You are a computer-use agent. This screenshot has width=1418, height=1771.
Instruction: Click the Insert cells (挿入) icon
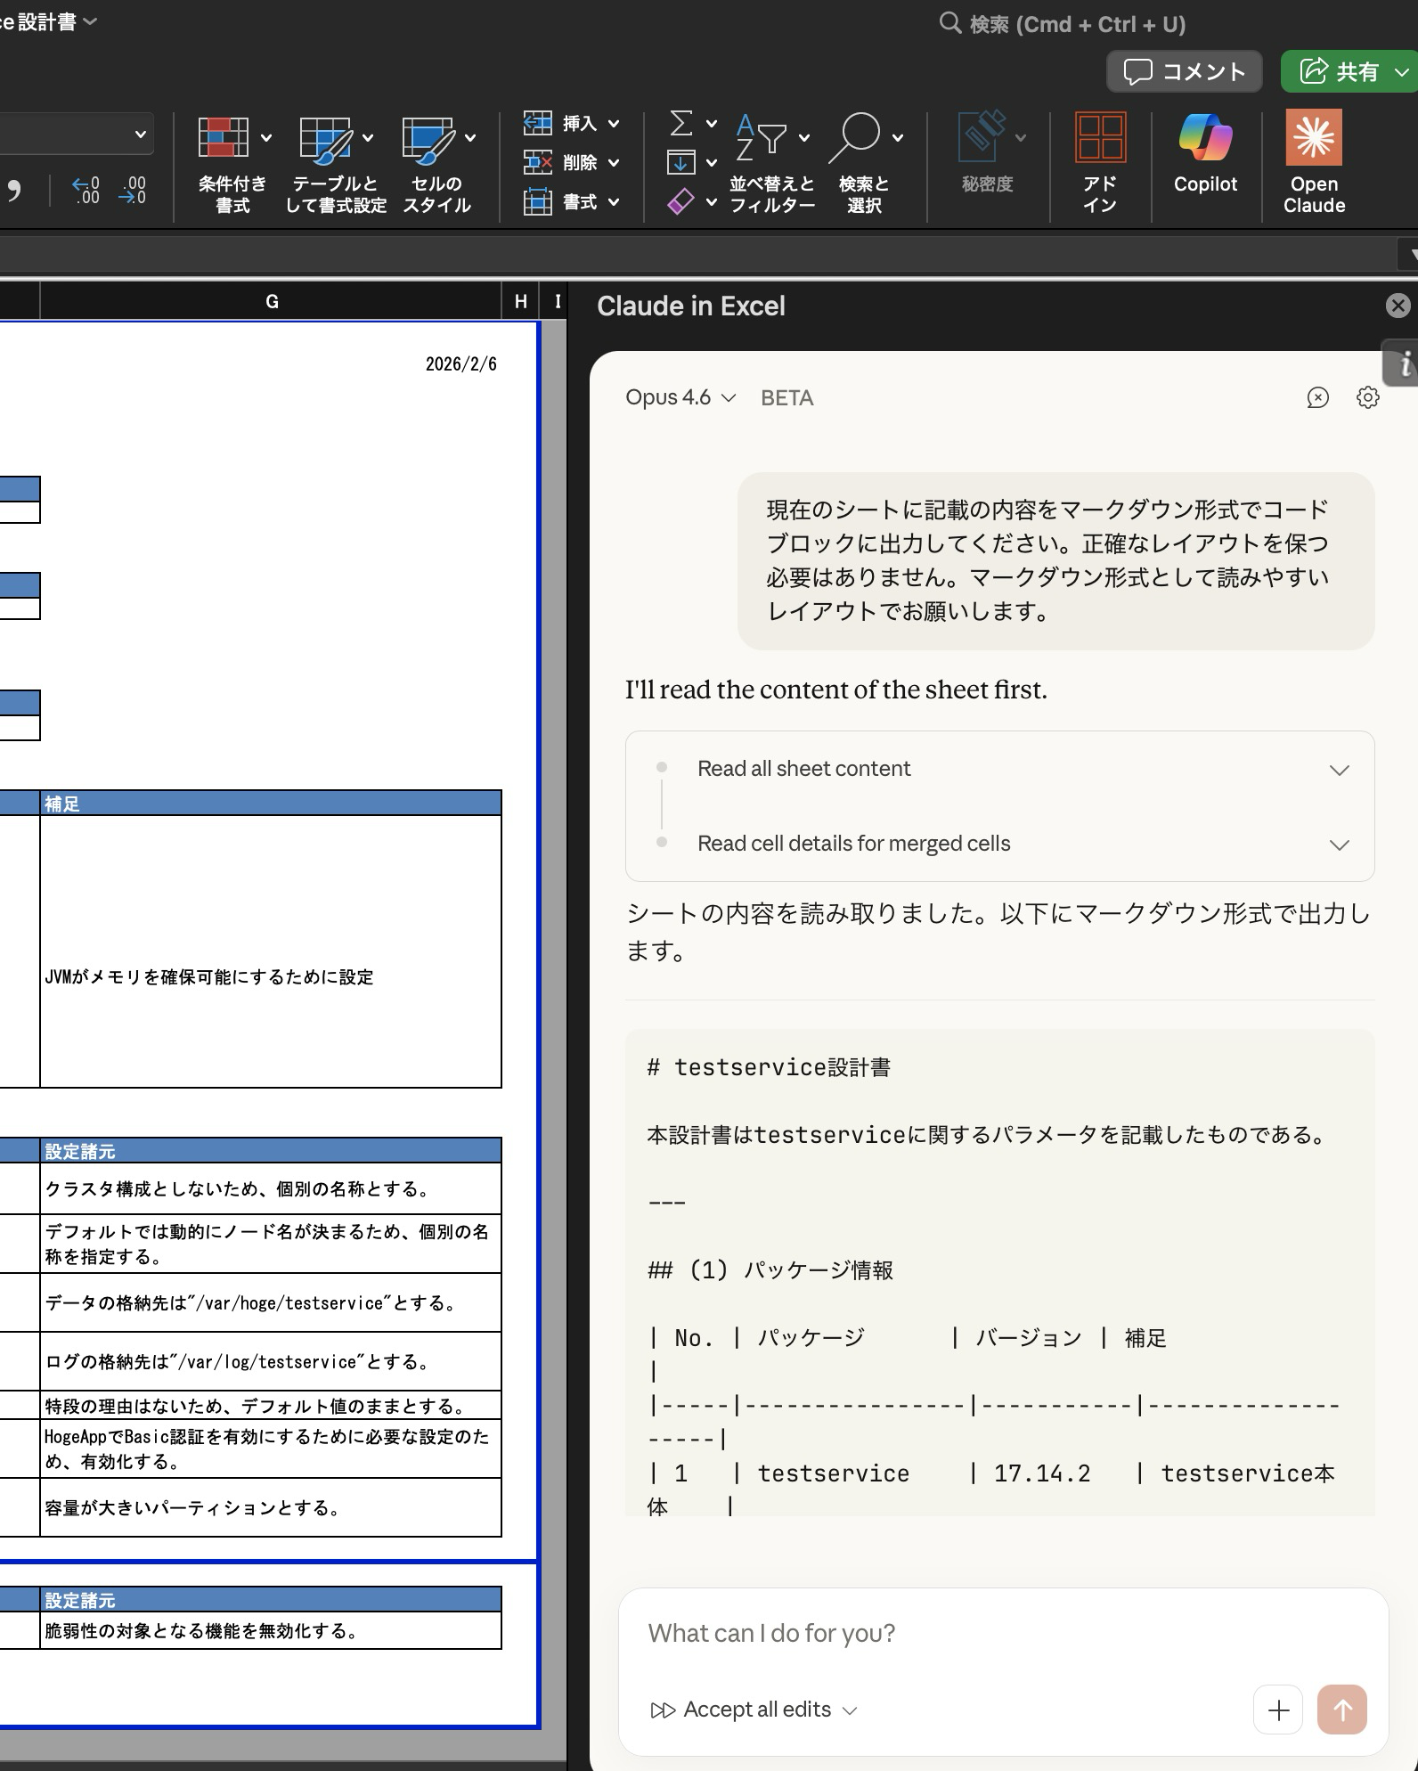click(537, 123)
